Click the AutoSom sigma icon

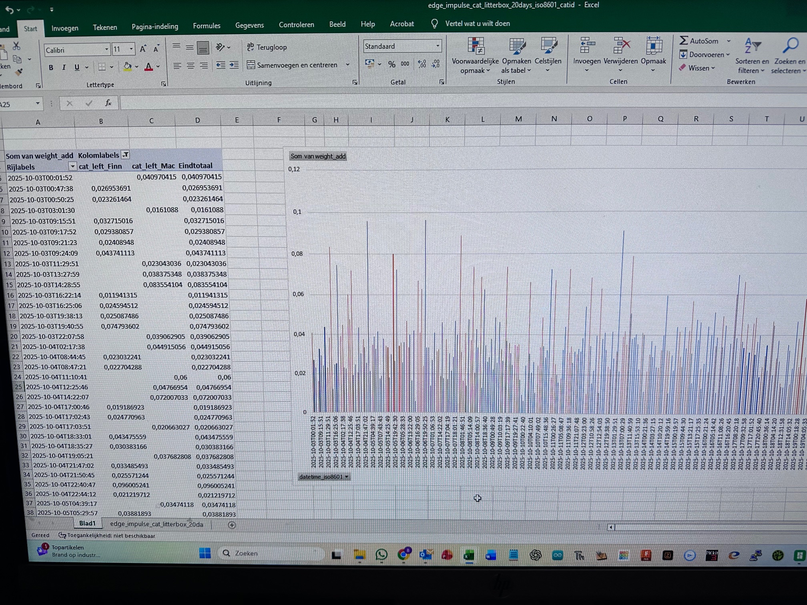coord(683,40)
